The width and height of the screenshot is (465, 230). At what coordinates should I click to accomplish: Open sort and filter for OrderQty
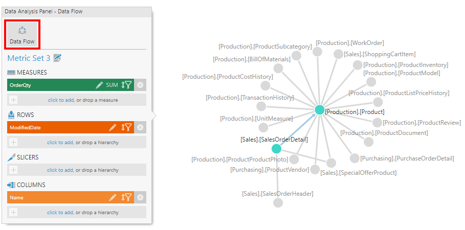coord(126,85)
